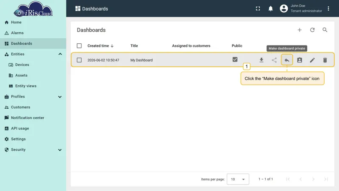Go to last page button
Screen dimensions: 339x191
pos(326,179)
